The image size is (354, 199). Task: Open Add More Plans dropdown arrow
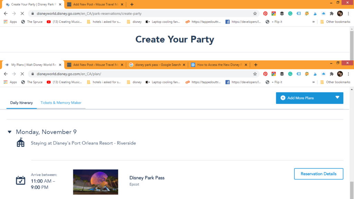point(337,97)
